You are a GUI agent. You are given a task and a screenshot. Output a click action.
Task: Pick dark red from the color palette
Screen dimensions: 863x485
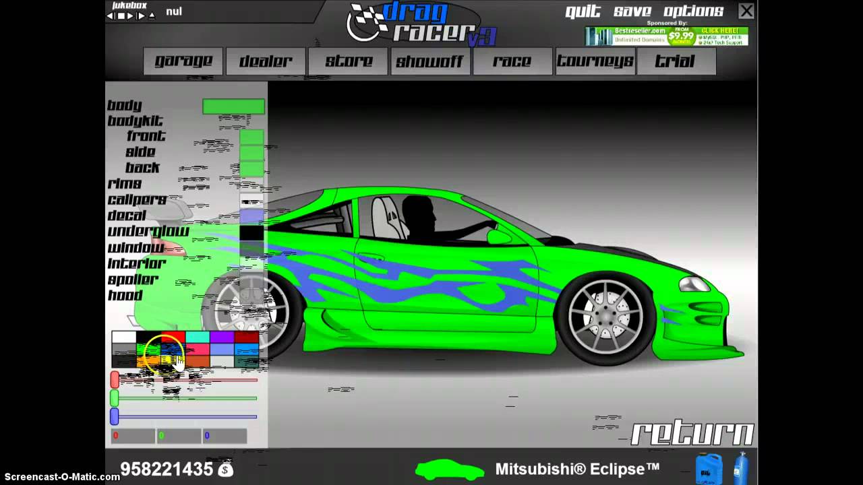click(246, 337)
